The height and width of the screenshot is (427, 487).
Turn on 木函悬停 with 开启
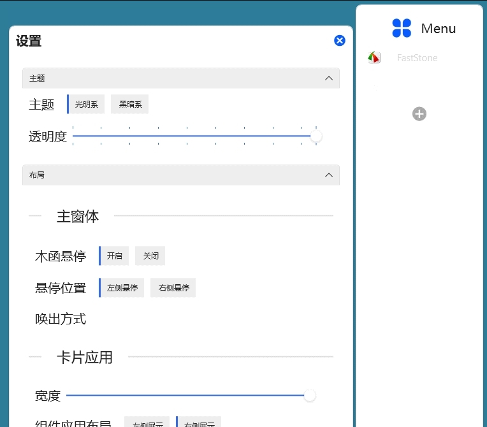114,256
